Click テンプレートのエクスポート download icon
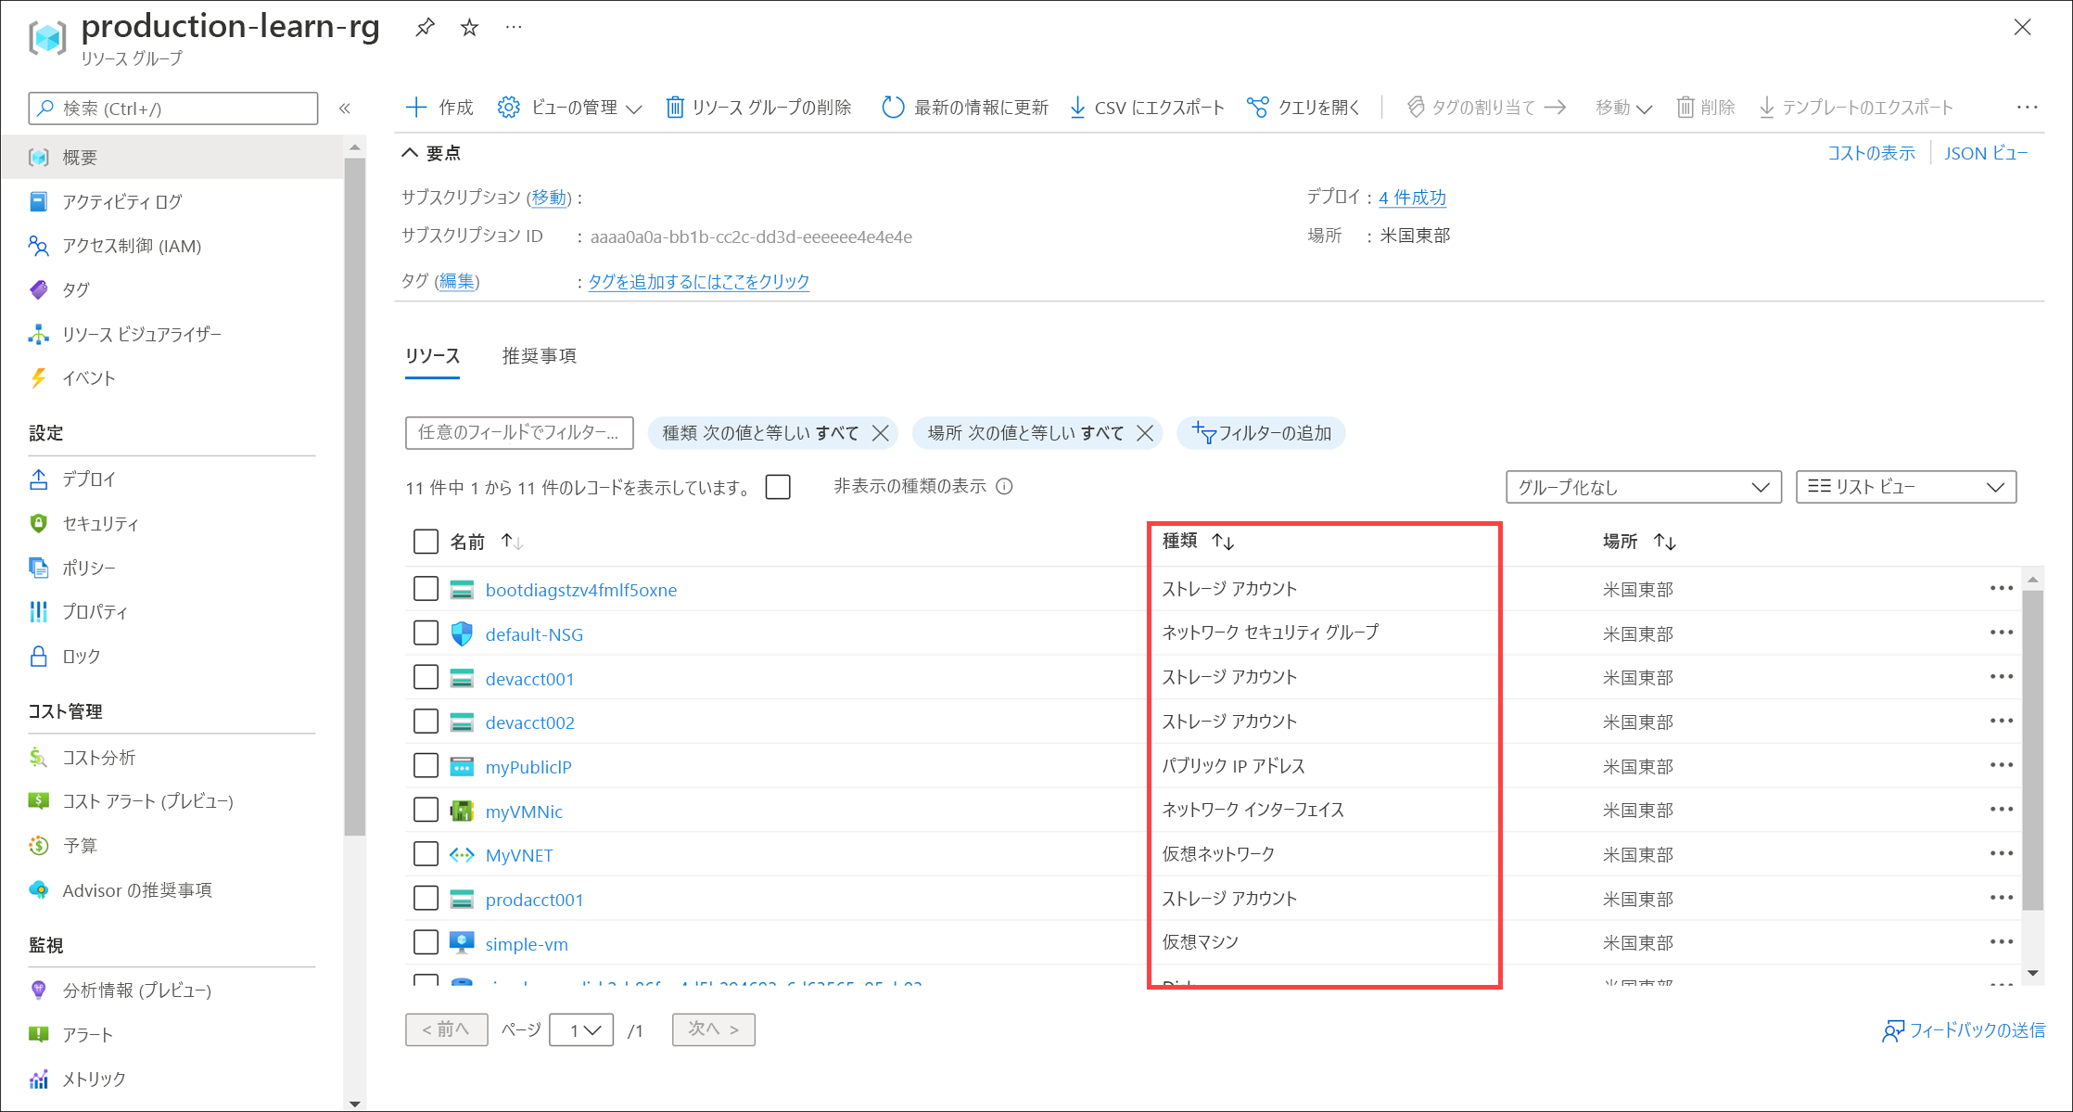2073x1112 pixels. pos(1767,108)
